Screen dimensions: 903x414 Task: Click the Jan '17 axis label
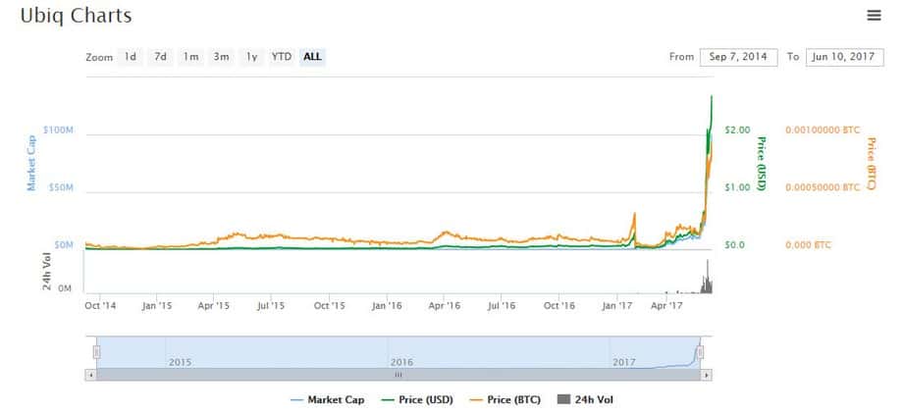(617, 306)
